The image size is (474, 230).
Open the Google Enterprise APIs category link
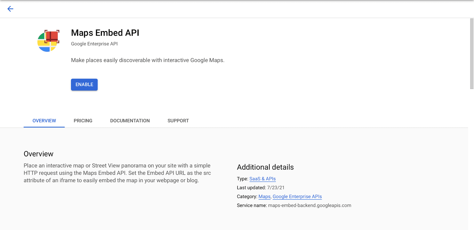click(297, 197)
